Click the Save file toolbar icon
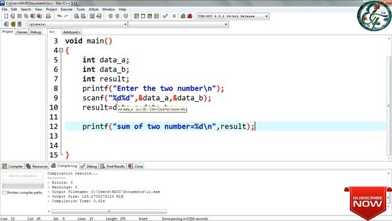The height and width of the screenshot is (221, 392). 19,16
